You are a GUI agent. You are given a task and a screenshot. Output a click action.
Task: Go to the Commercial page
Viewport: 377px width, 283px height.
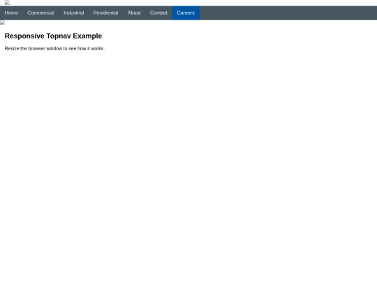click(40, 13)
